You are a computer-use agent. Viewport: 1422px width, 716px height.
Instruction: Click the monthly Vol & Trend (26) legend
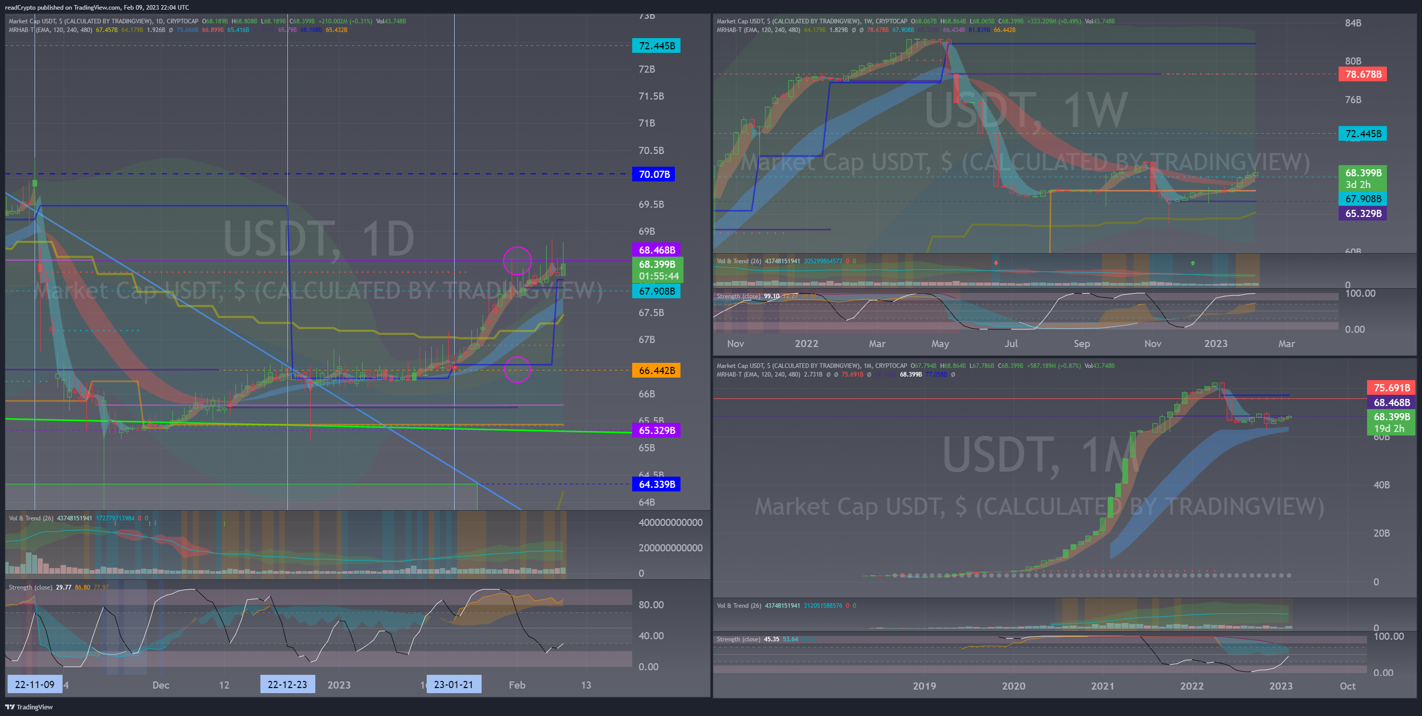point(738,606)
